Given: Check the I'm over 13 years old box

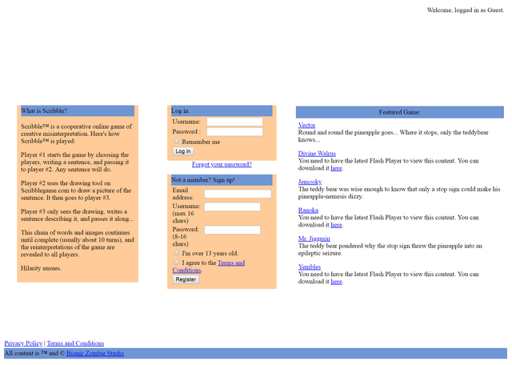Looking at the screenshot, I should tap(176, 253).
